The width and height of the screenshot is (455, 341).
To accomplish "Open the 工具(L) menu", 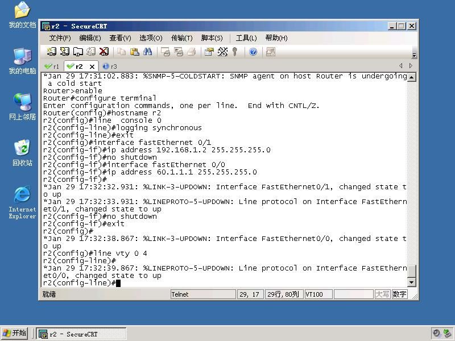I will pyautogui.click(x=246, y=38).
